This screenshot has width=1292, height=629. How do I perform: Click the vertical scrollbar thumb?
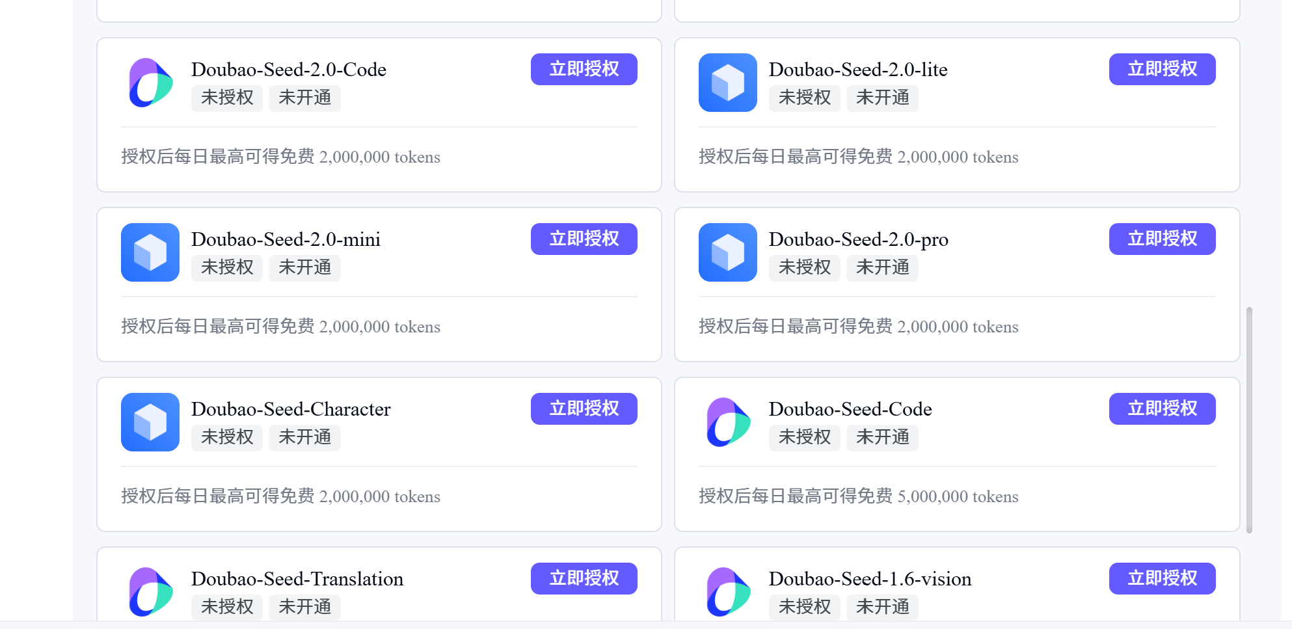[1249, 420]
